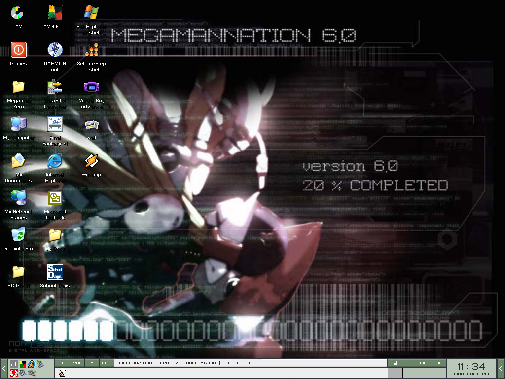Viewport: 505px width, 379px height.
Task: Open the SYS panel button
Action: [92, 363]
